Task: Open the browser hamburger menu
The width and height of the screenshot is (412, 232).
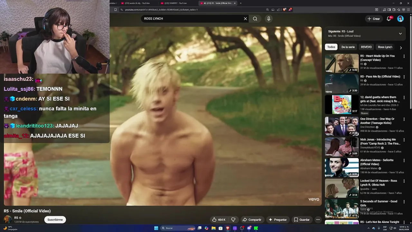Action: point(408,10)
